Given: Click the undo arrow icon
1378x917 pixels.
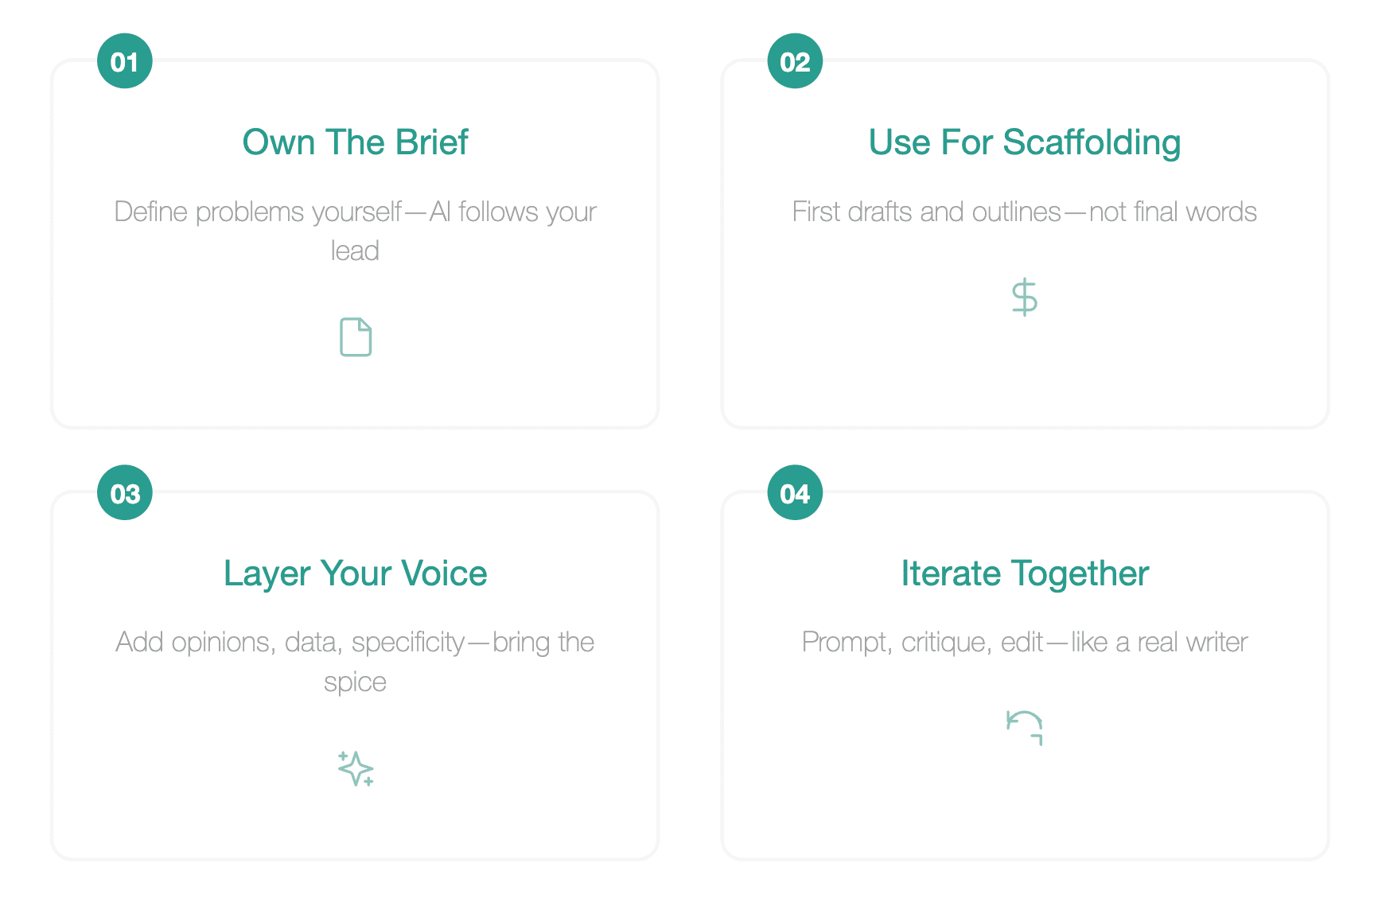Looking at the screenshot, I should tap(1025, 728).
